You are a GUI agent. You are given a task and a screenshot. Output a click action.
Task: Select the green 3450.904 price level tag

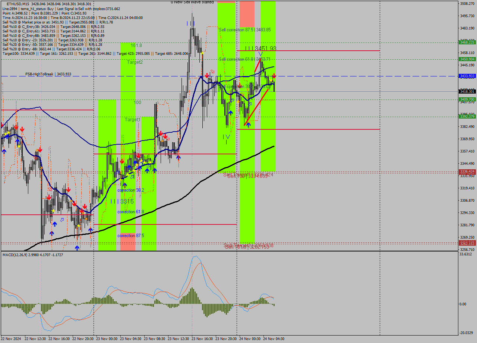click(467, 59)
